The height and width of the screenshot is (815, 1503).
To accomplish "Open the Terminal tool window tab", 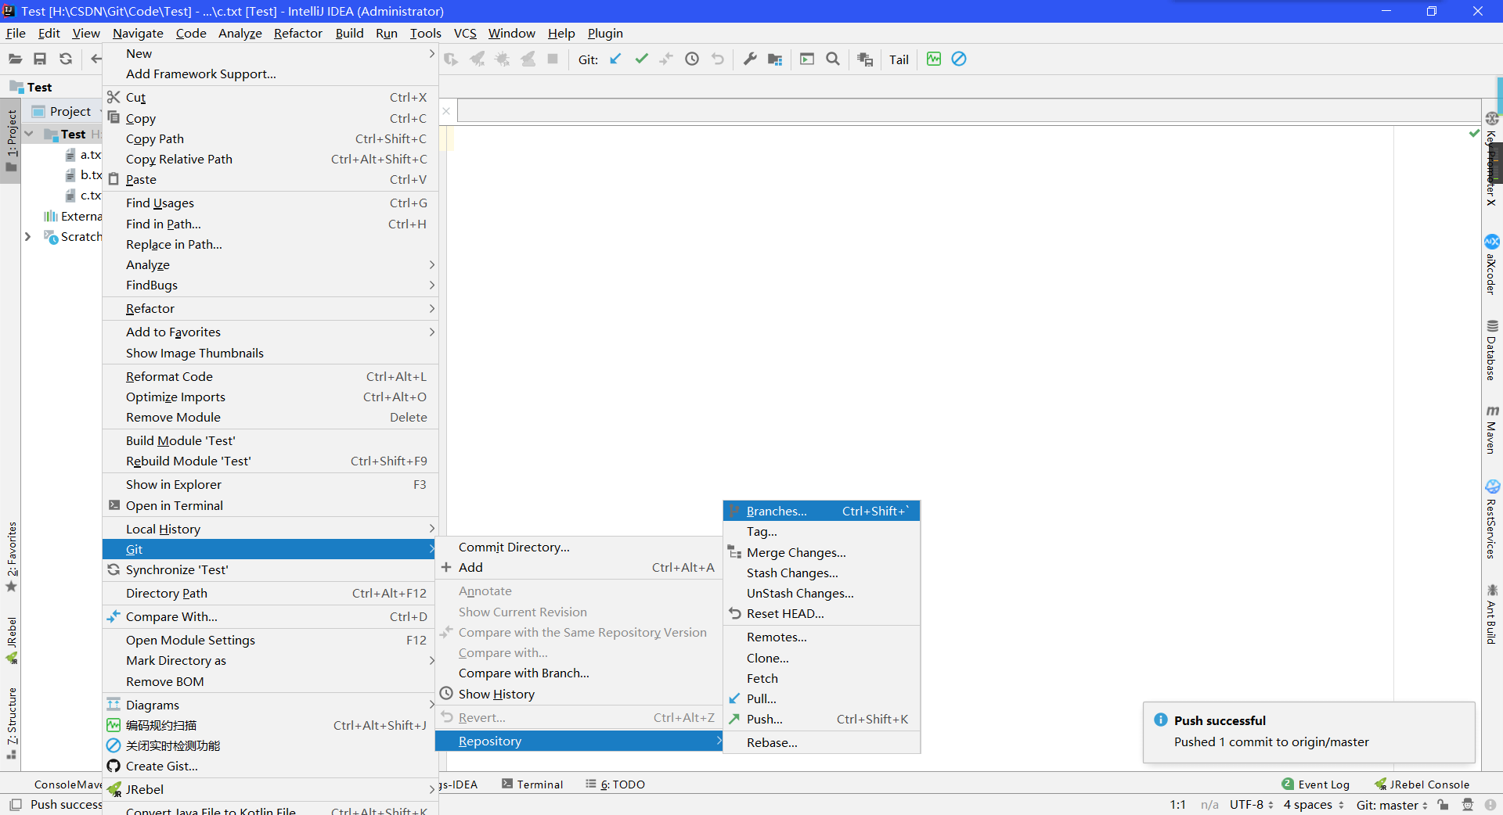I will point(532,784).
